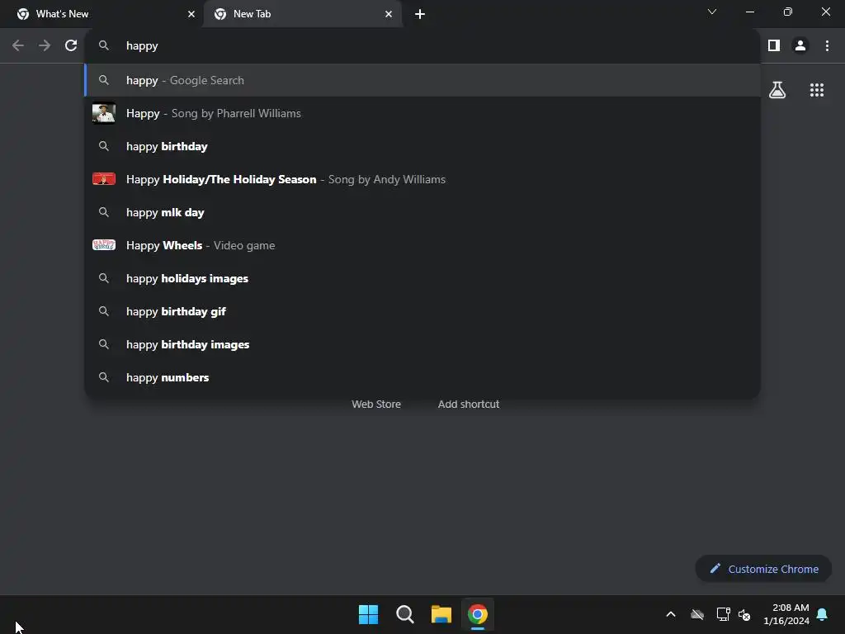The image size is (845, 634).
Task: Click the address bar containing happy
Action: [422, 46]
